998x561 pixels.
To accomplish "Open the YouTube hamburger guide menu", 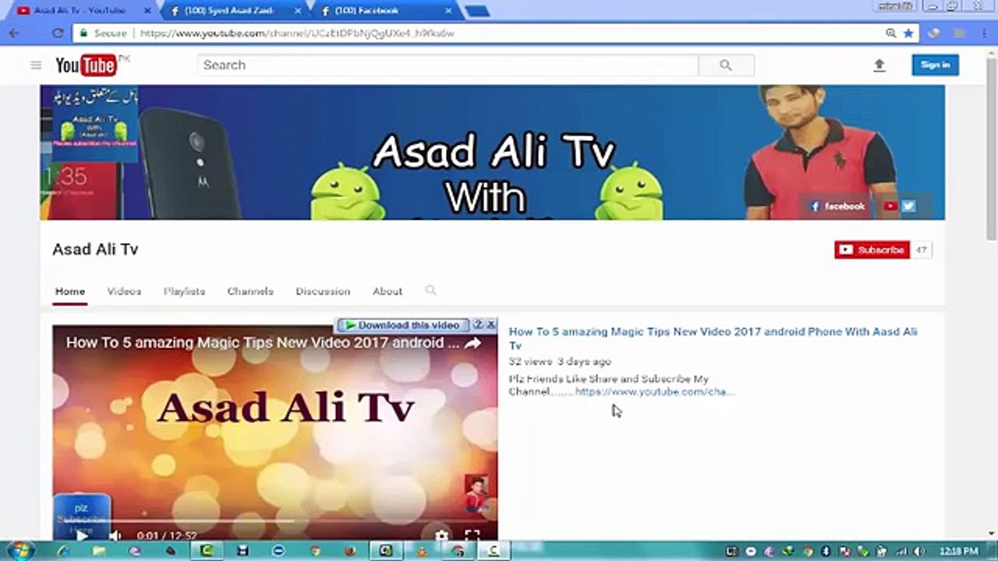I will pyautogui.click(x=36, y=65).
